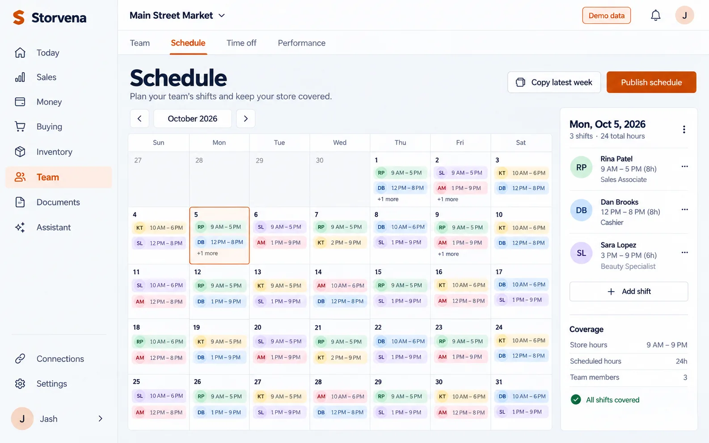Open the Money section
The image size is (709, 443).
(59, 102)
